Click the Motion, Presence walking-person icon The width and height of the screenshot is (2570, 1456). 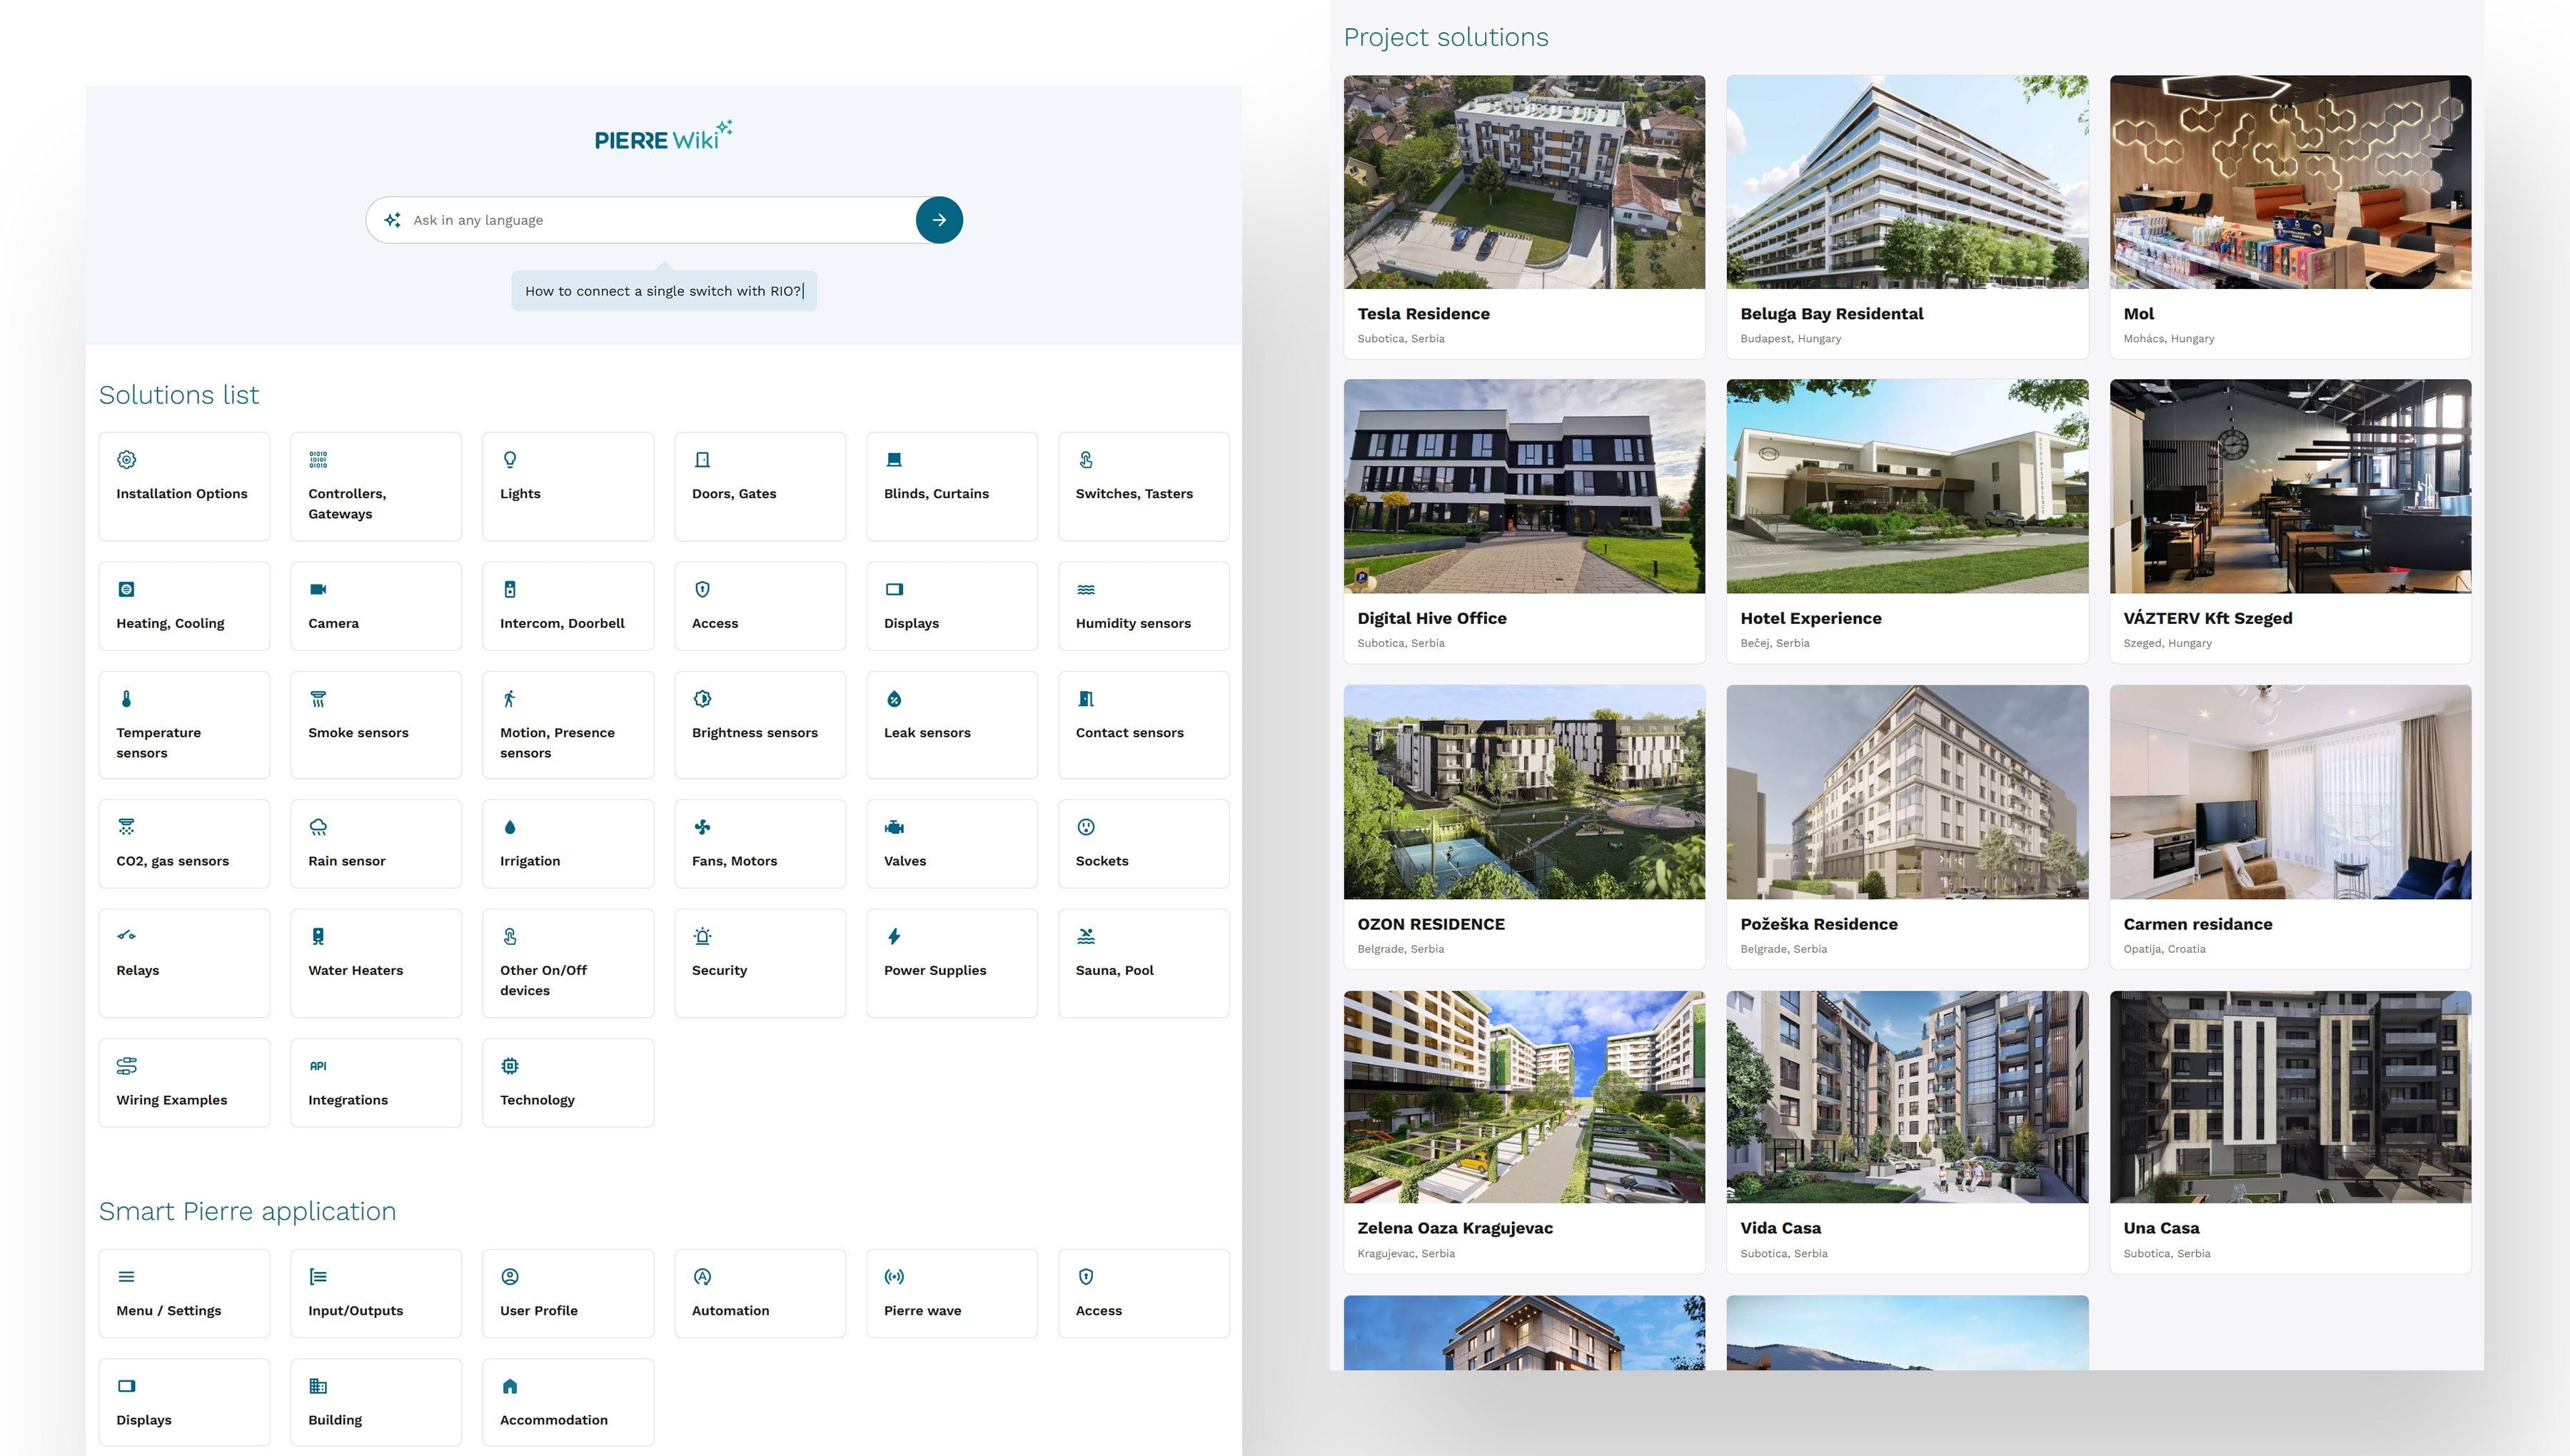510,699
